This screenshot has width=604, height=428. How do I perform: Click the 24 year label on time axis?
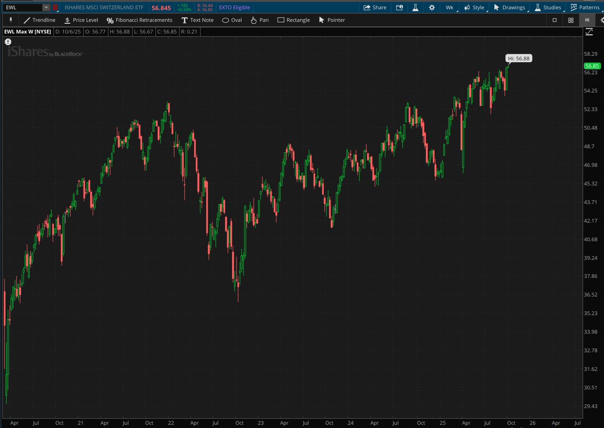click(350, 423)
